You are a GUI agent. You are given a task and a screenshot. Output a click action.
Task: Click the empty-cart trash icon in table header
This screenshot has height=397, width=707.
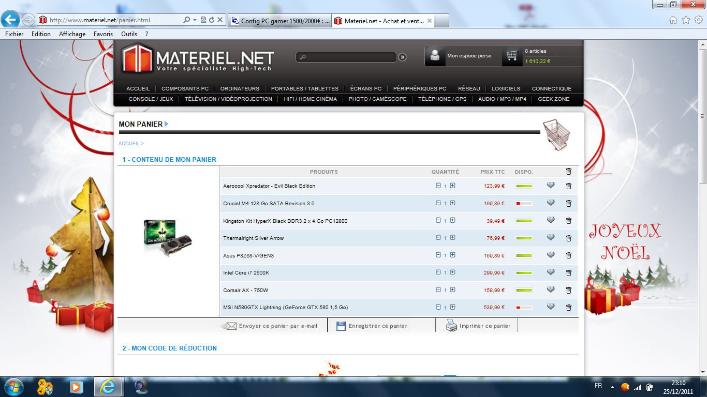(569, 172)
